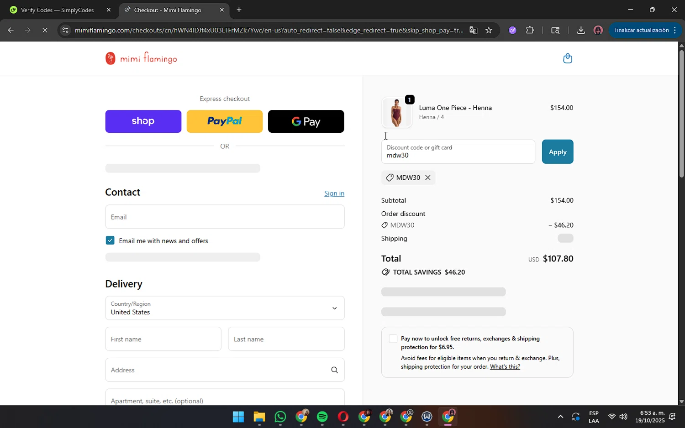The height and width of the screenshot is (428, 685).
Task: Open the volume control icon
Action: [x=623, y=417]
